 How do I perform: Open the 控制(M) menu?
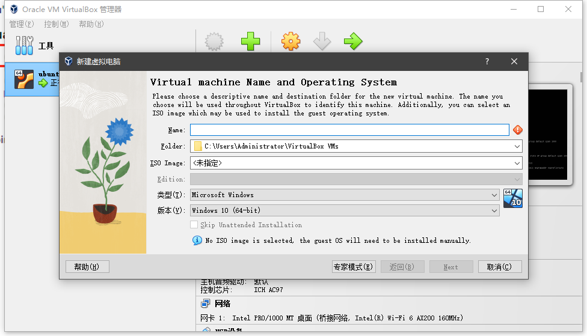click(x=57, y=24)
